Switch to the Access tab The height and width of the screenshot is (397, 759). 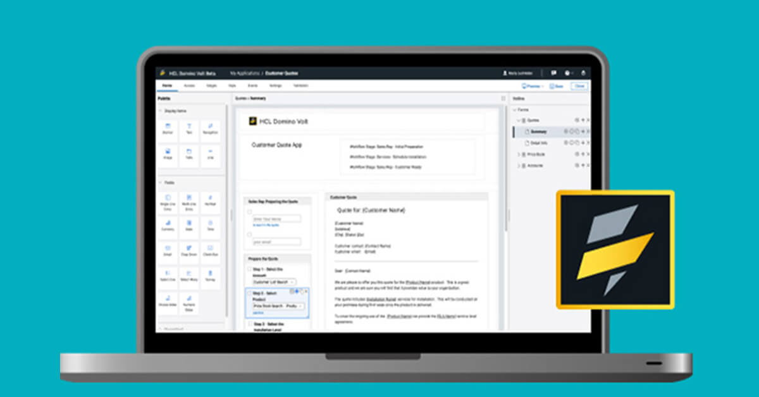[x=189, y=85]
